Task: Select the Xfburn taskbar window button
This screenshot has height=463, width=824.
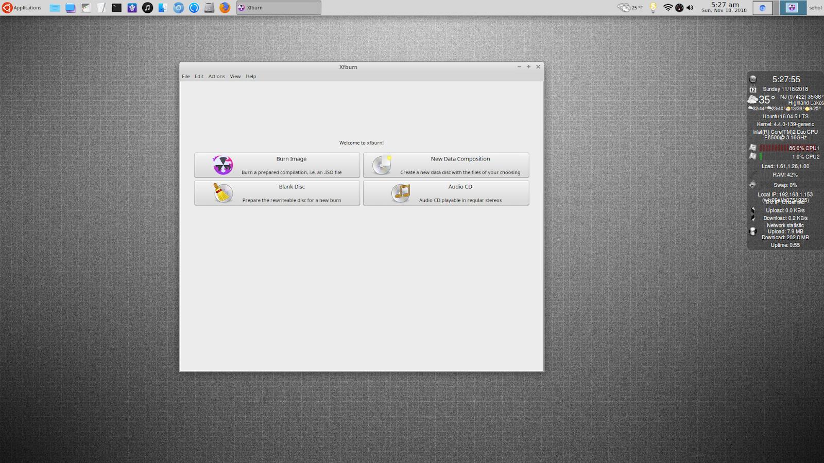Action: click(279, 8)
